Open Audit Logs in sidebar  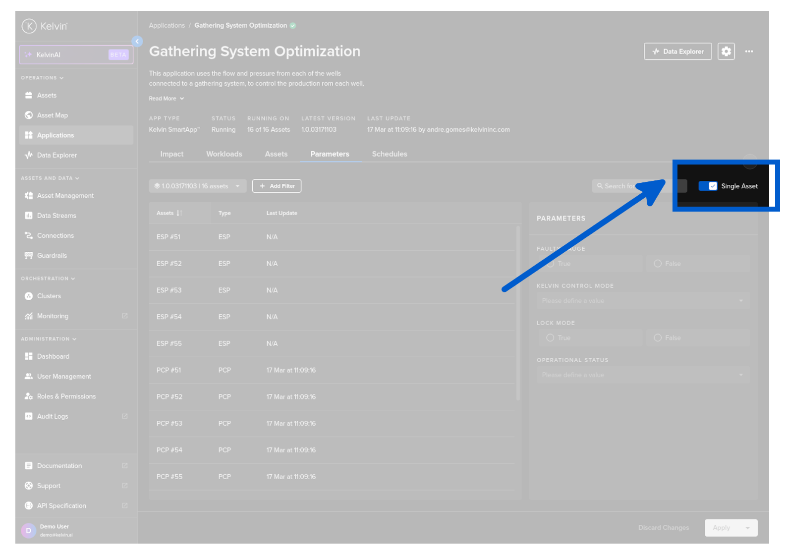point(53,417)
